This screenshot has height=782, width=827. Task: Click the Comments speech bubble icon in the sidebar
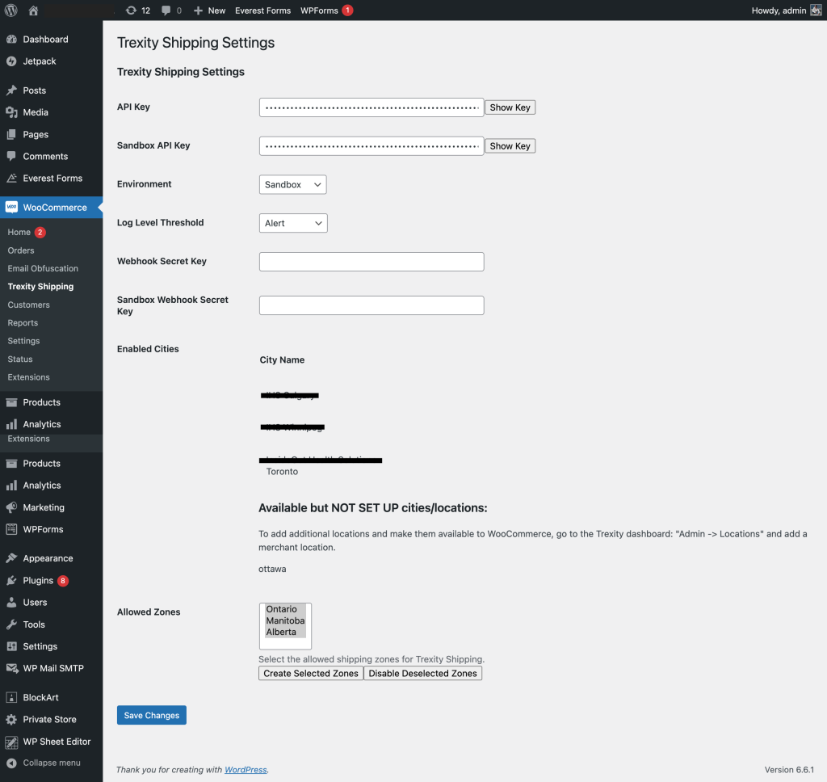tap(11, 156)
